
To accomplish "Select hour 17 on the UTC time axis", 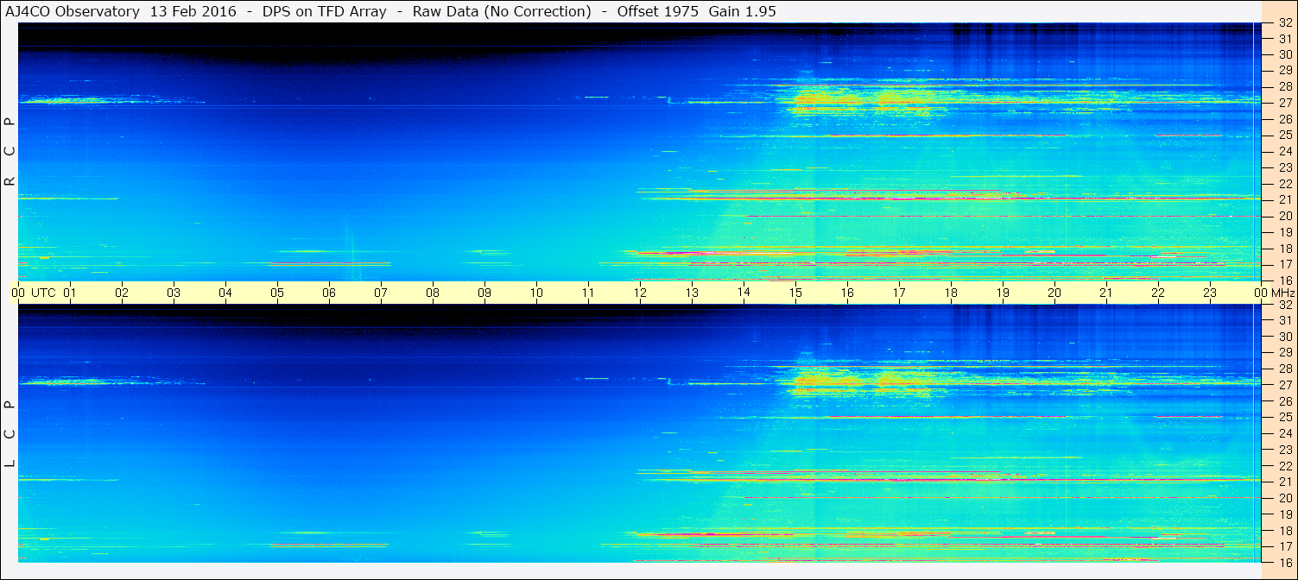I will (899, 293).
